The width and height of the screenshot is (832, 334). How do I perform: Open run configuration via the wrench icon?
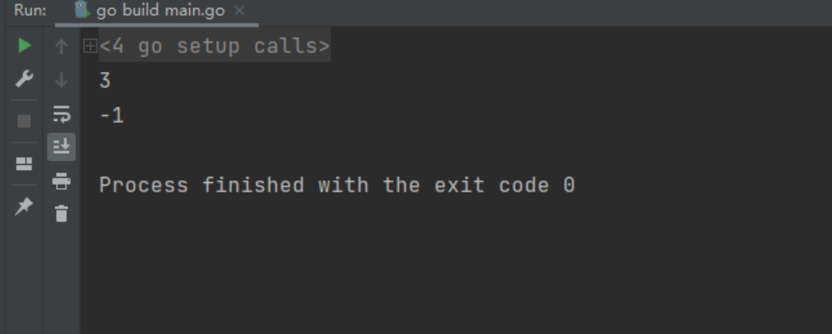tap(24, 79)
